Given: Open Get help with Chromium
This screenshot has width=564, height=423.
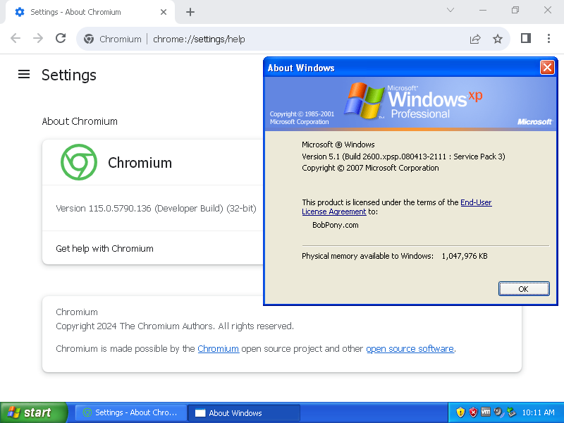Looking at the screenshot, I should pos(104,249).
